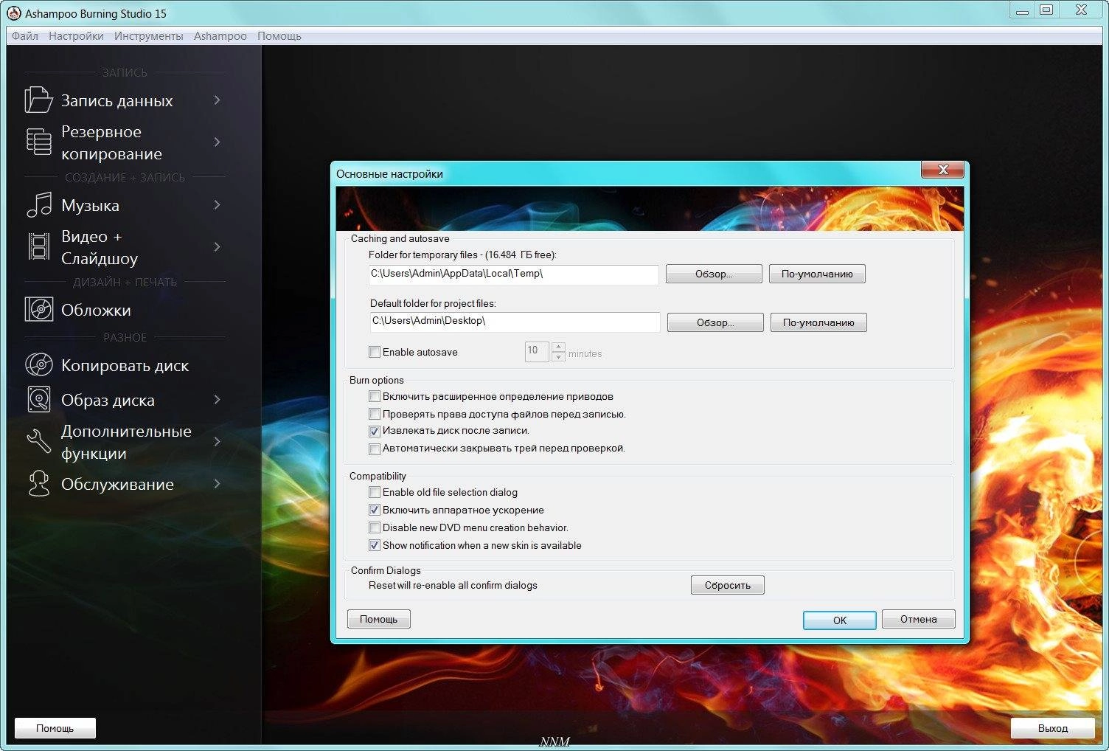Open the Обложки cover designer icon
Screen dimensions: 1109x751
pos(39,309)
